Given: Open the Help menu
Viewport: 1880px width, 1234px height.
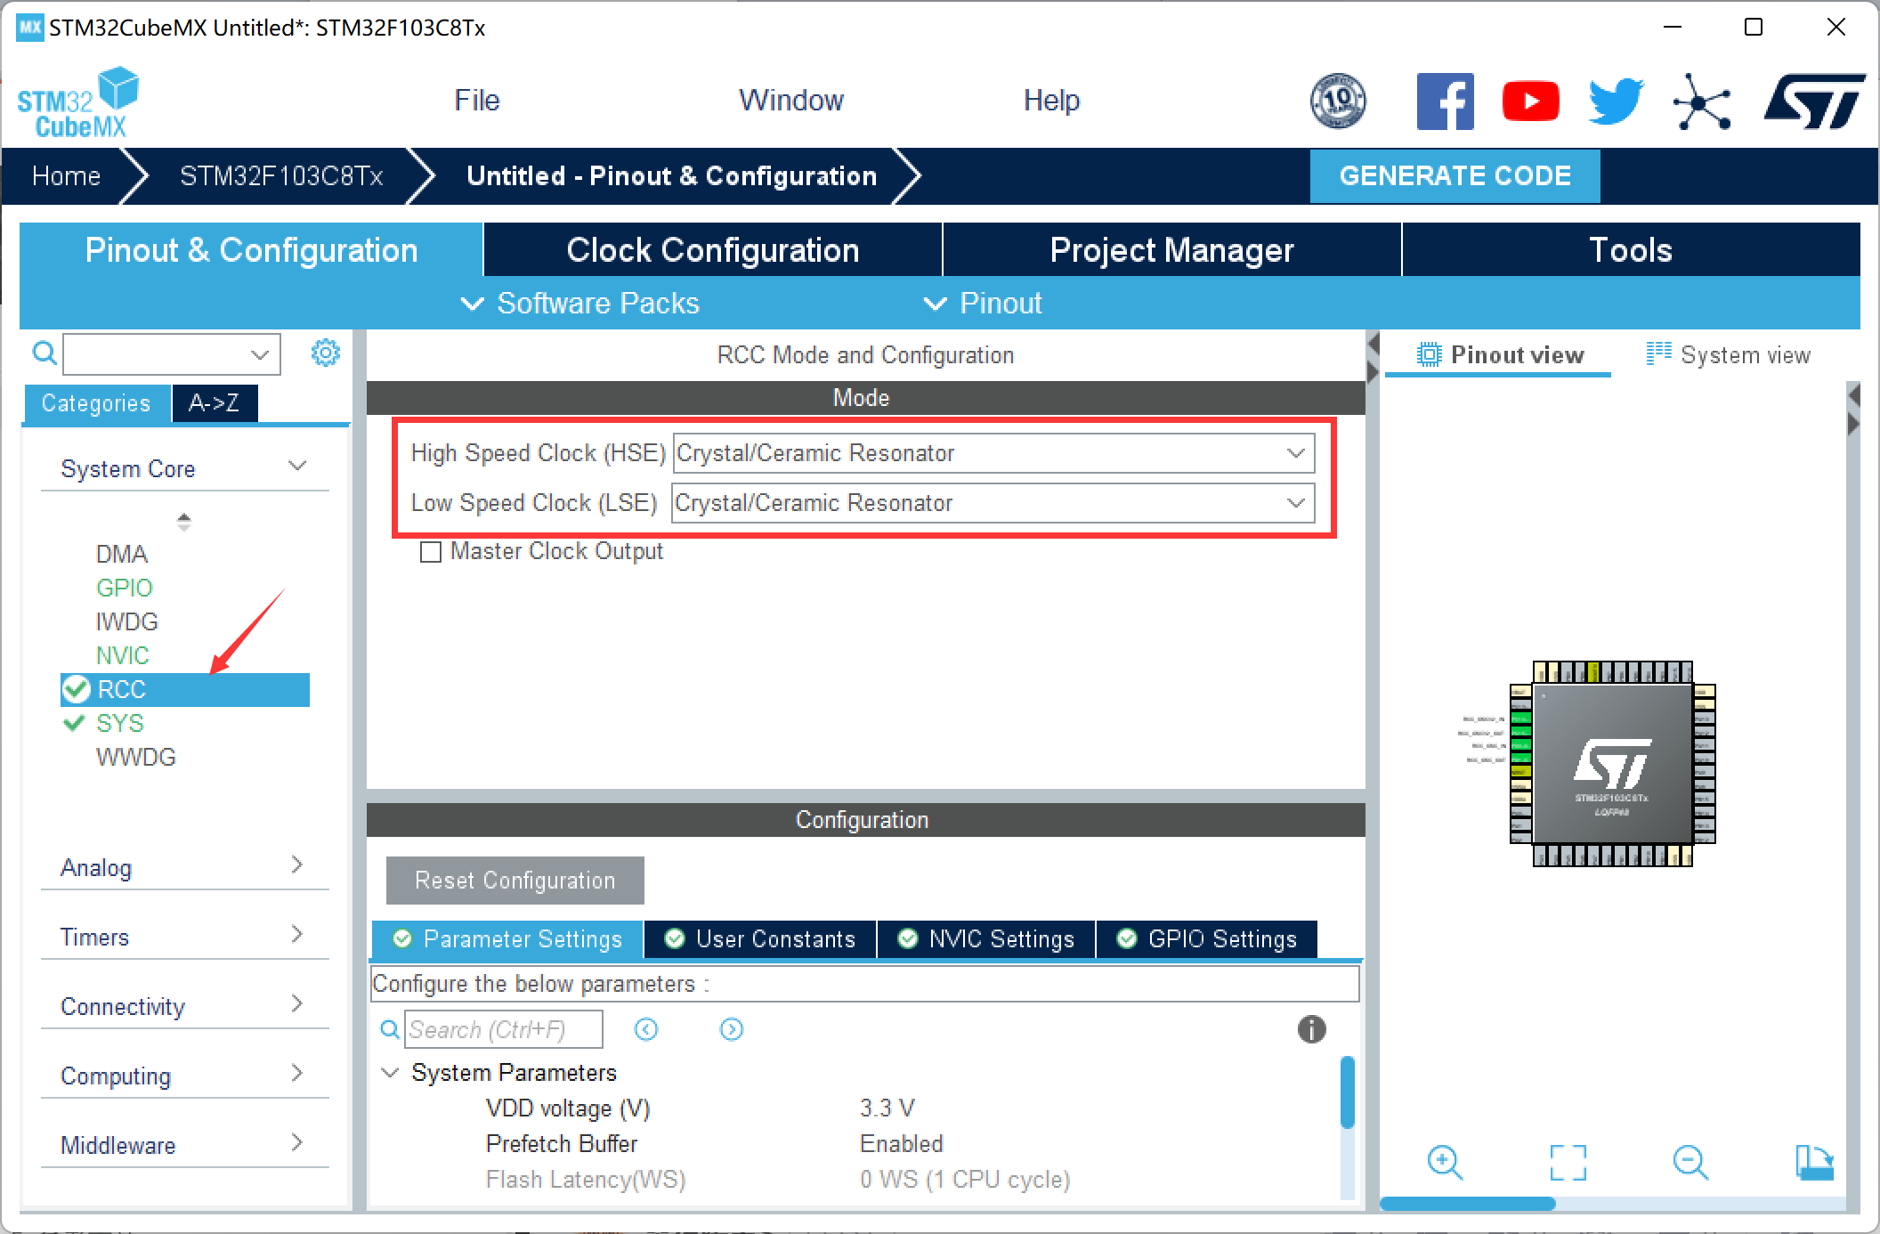Looking at the screenshot, I should 1051,100.
